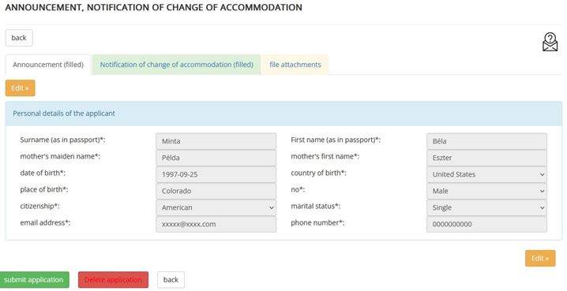Viewport: 567px width, 291px height.
Task: Click the place of birth field
Action: pyautogui.click(x=216, y=191)
